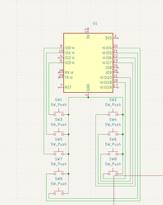Click pin number 17 beside IO19
This screenshot has width=163, height=205.
click(115, 86)
